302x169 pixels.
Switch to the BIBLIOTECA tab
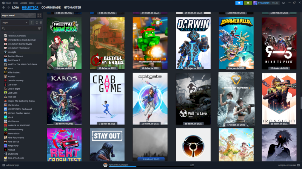30,8
